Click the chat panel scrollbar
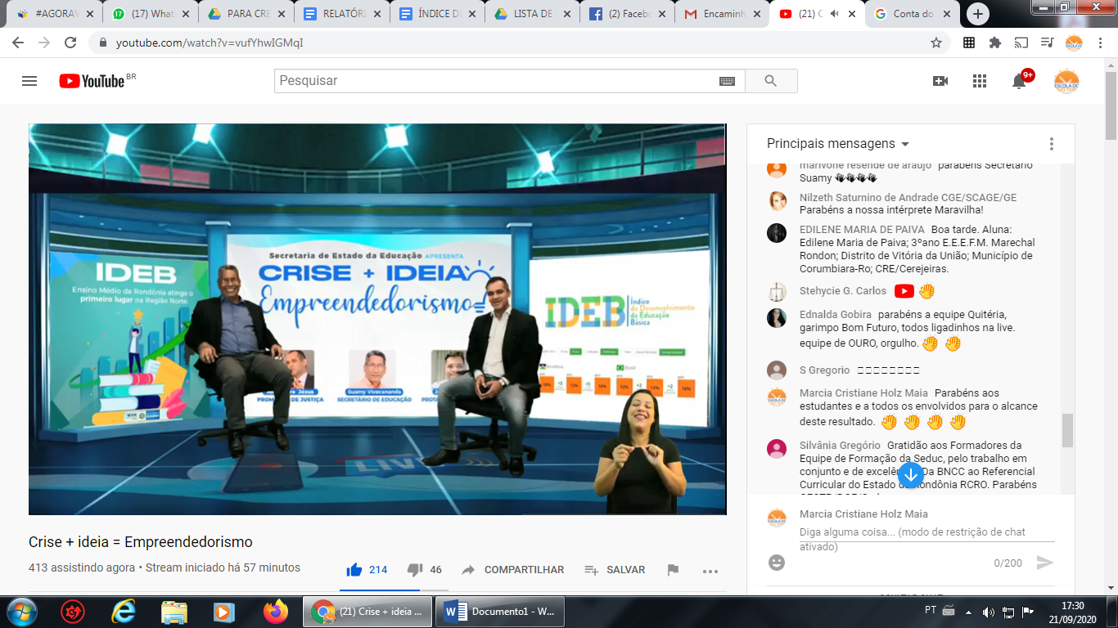The width and height of the screenshot is (1118, 628). click(x=1067, y=430)
